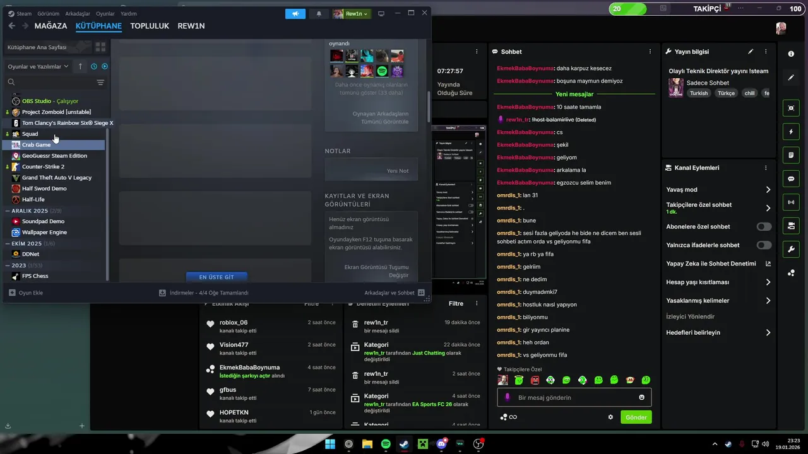Click Oynayan Arkadaşların Tümünü Görüntüle link
Screen dimensions: 808x454
pos(380,118)
